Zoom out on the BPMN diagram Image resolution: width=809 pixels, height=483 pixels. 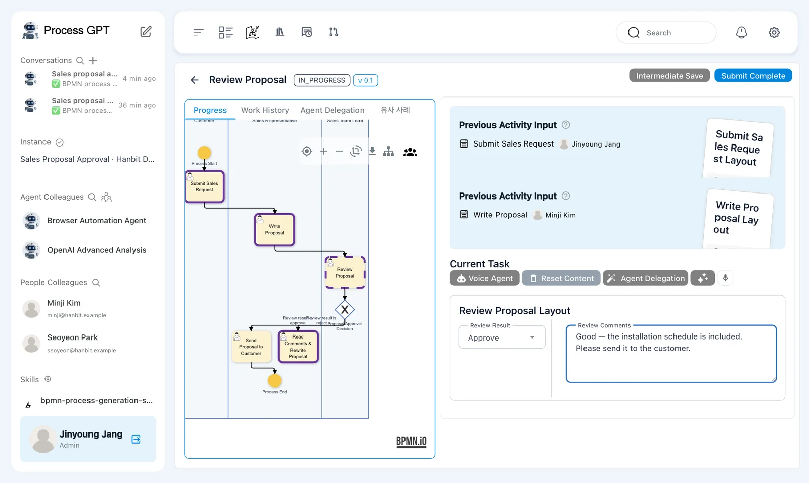point(340,151)
